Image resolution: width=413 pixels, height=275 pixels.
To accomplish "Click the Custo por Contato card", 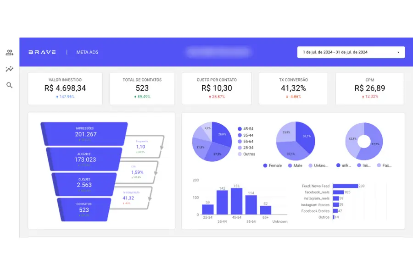I will pyautogui.click(x=217, y=88).
